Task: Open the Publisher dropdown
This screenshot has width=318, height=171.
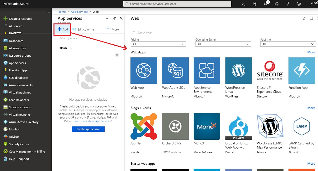Action: coord(288,44)
